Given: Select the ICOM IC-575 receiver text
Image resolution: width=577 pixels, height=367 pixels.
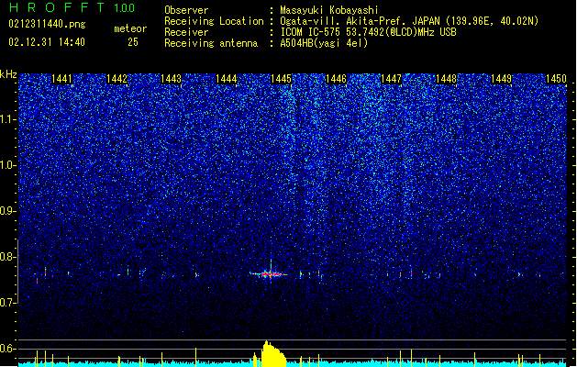Looking at the screenshot, I should coord(368,32).
